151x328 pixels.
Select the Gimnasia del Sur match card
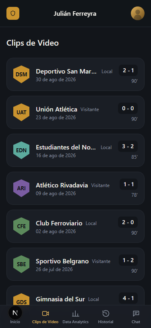76,296
